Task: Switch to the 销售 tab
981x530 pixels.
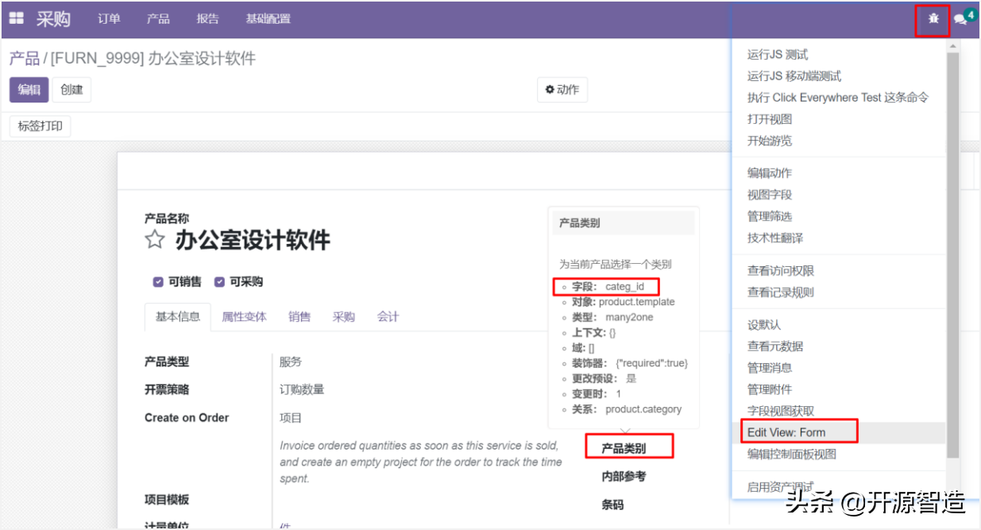Action: 299,317
